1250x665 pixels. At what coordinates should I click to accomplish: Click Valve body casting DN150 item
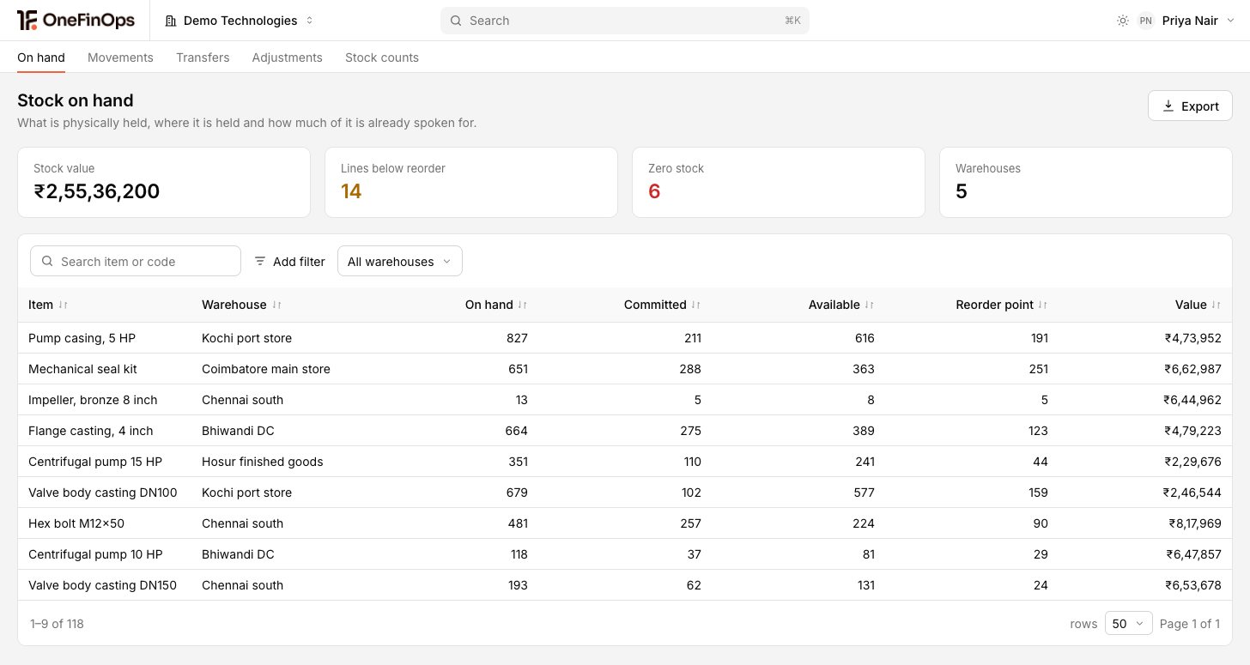click(103, 585)
